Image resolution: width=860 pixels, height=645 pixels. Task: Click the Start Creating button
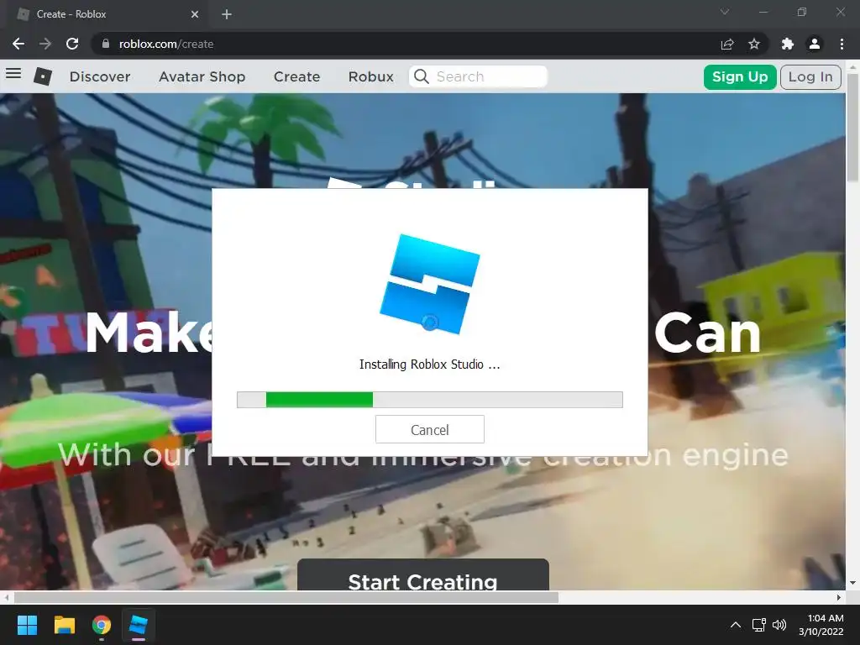coord(423,574)
